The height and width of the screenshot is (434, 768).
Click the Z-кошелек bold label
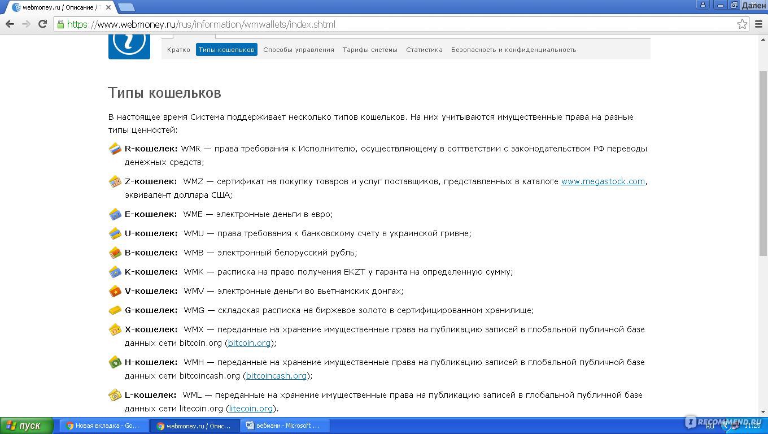tap(151, 181)
